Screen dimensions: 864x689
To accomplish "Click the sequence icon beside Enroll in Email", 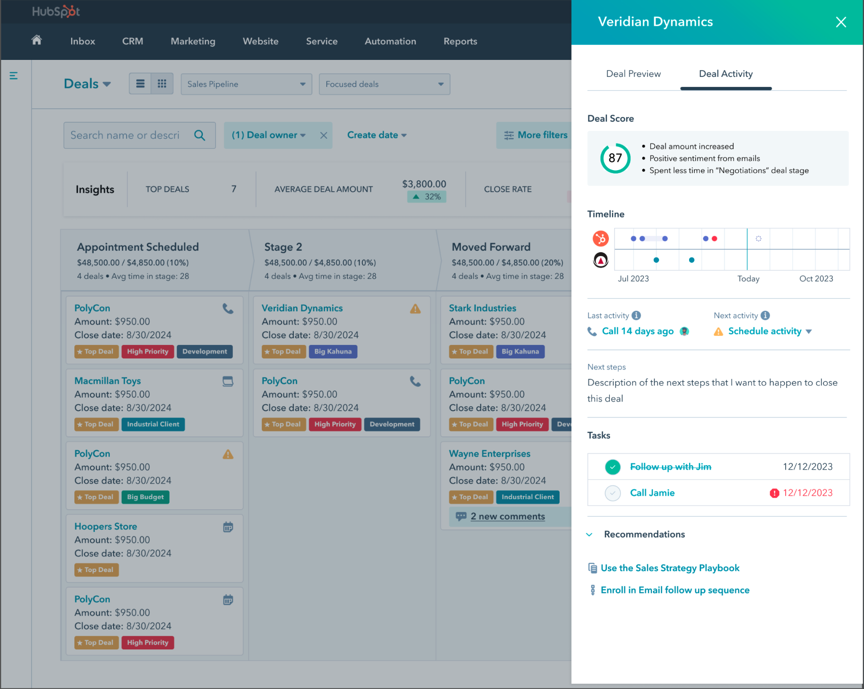I will 592,590.
